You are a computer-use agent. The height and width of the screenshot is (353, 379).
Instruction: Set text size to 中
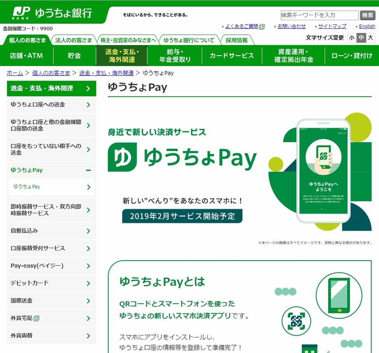point(361,38)
